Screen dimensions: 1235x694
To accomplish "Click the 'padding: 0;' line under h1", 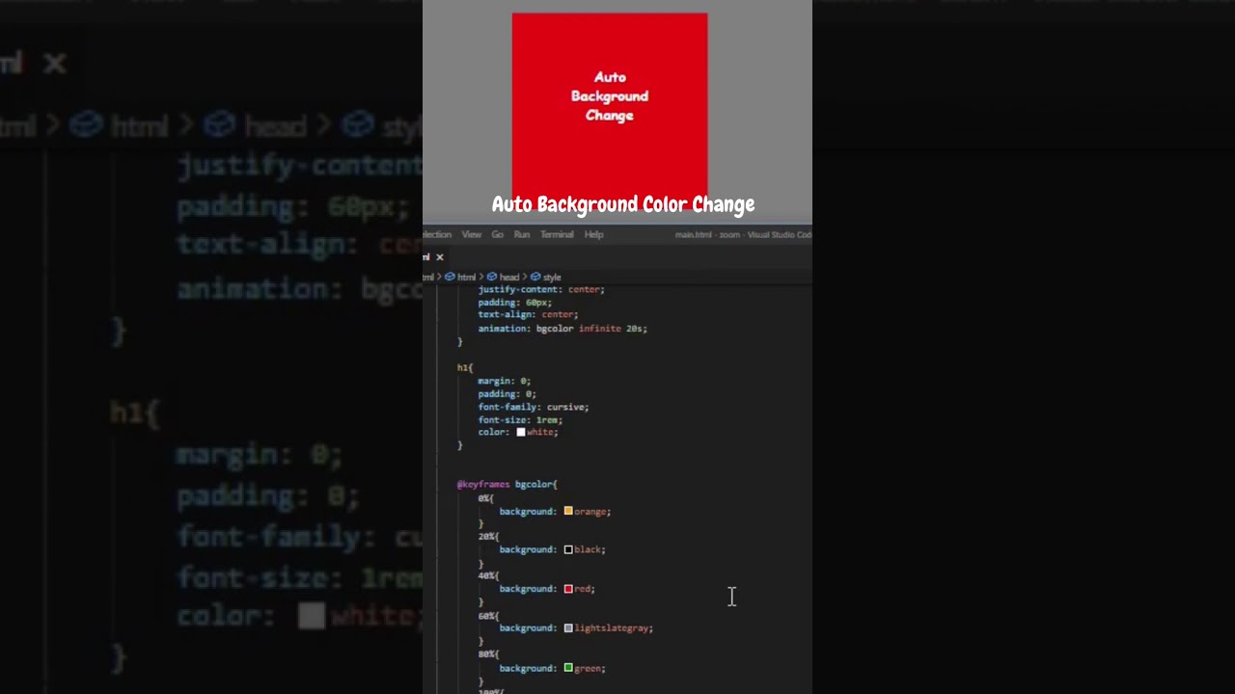I will click(x=507, y=394).
